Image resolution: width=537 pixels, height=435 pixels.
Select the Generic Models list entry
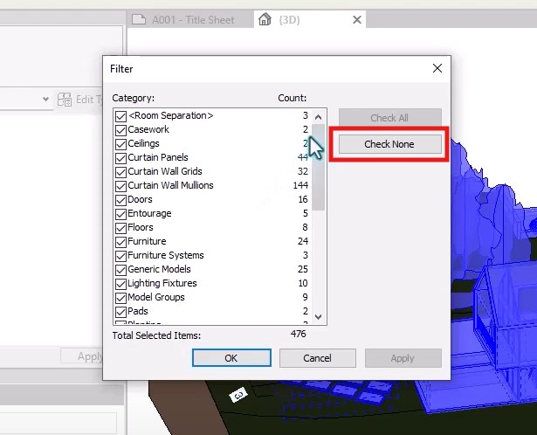click(159, 269)
